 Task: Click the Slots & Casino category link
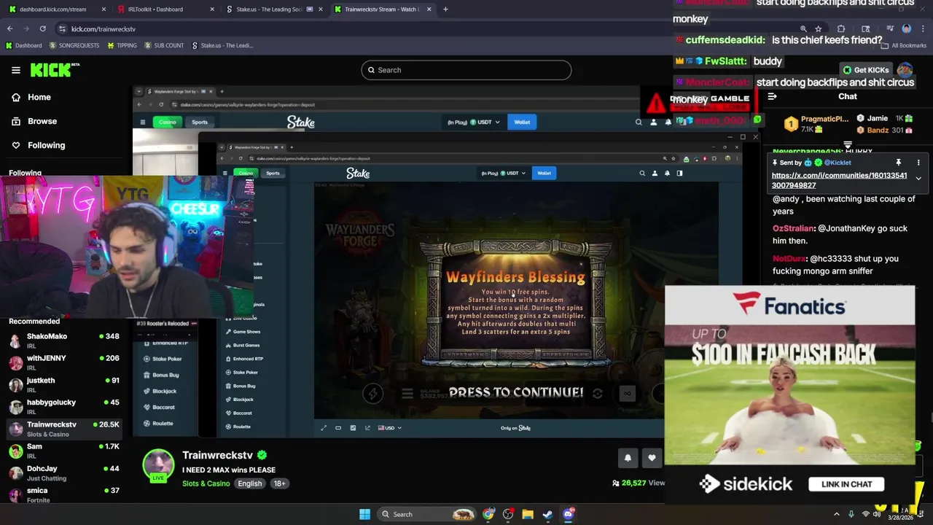coord(206,483)
